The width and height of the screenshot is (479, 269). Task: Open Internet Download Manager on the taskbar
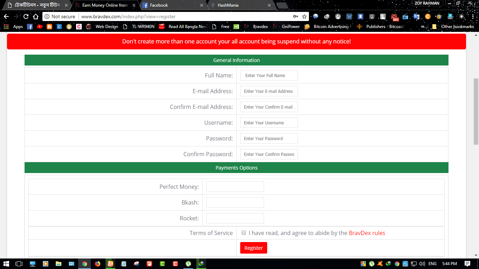coord(201,264)
